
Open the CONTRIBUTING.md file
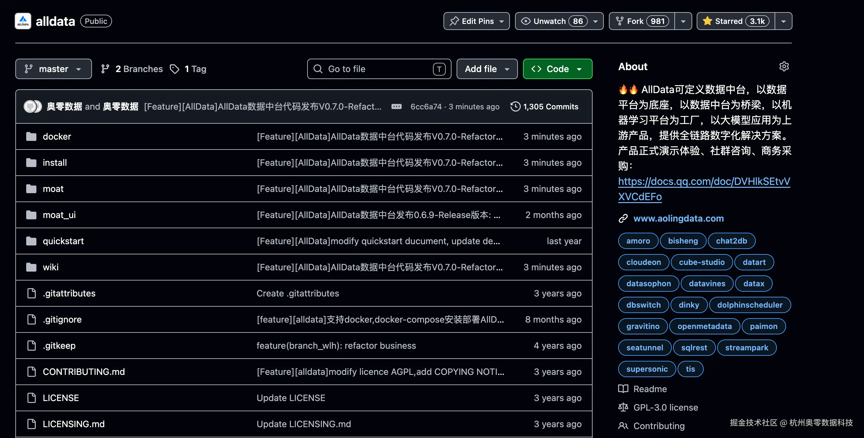point(84,371)
